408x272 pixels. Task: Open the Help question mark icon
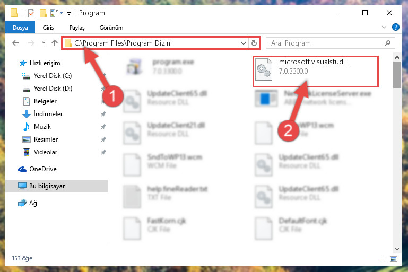click(395, 27)
